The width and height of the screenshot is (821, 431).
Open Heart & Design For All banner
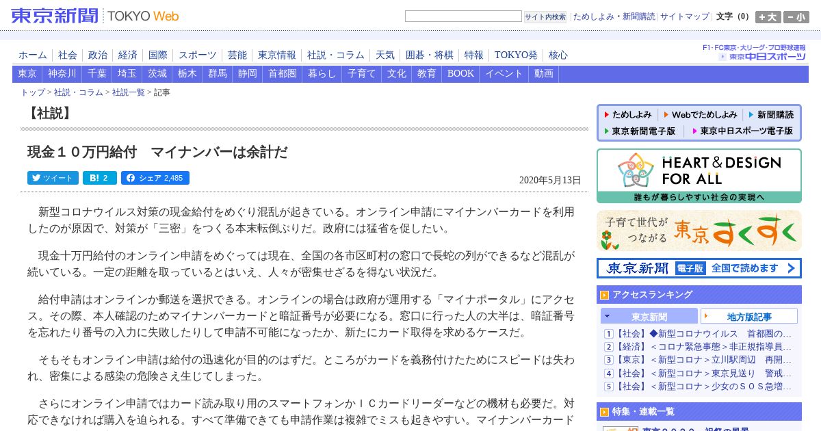pos(699,176)
